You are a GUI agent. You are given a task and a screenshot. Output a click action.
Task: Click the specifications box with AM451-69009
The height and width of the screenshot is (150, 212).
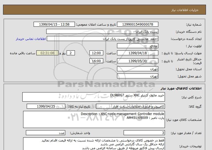(x=94, y=119)
